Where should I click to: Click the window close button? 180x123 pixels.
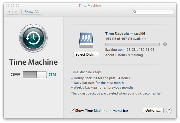click(x=7, y=5)
